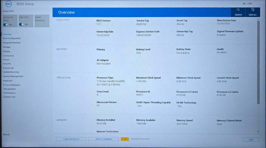Open the Connection section
Viewport: 266px width, 148px height.
(x=9, y=56)
